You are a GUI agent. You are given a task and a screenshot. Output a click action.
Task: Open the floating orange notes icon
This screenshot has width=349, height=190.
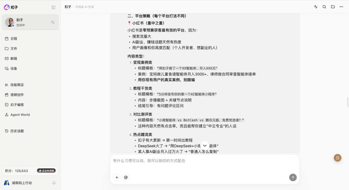pyautogui.click(x=338, y=158)
